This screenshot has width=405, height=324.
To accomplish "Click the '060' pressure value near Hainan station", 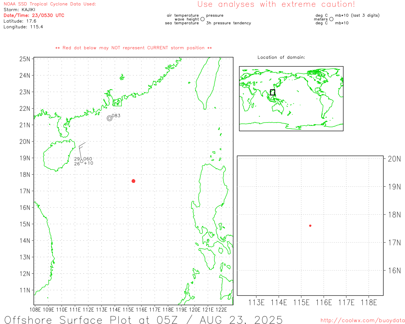I will (88, 159).
